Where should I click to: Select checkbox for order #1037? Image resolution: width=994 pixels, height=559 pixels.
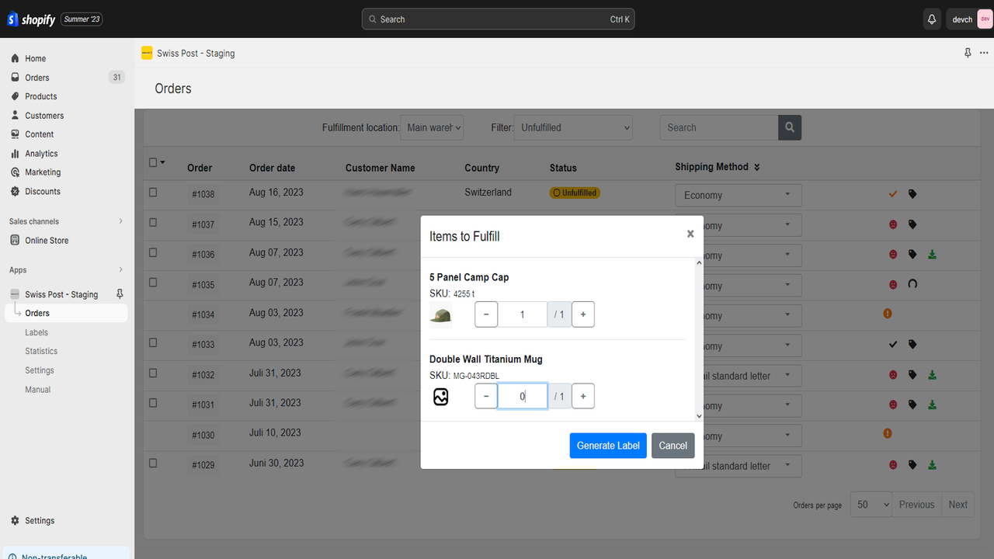tap(153, 222)
